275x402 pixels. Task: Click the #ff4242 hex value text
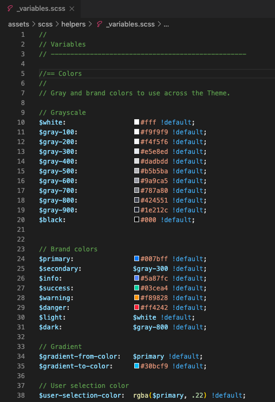pyautogui.click(x=154, y=307)
